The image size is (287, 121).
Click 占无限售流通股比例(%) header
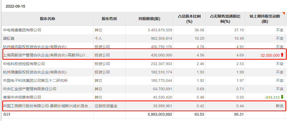tap(225, 19)
